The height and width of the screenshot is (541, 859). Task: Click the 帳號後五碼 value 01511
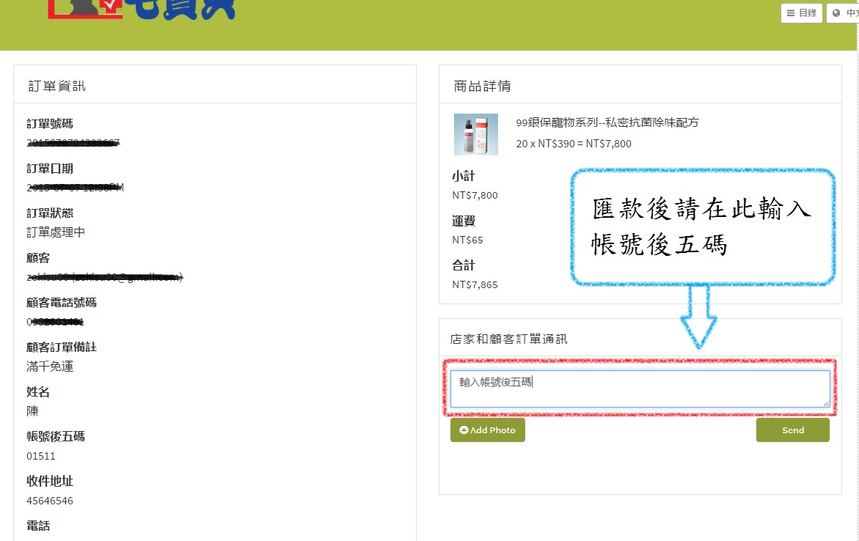pyautogui.click(x=41, y=456)
